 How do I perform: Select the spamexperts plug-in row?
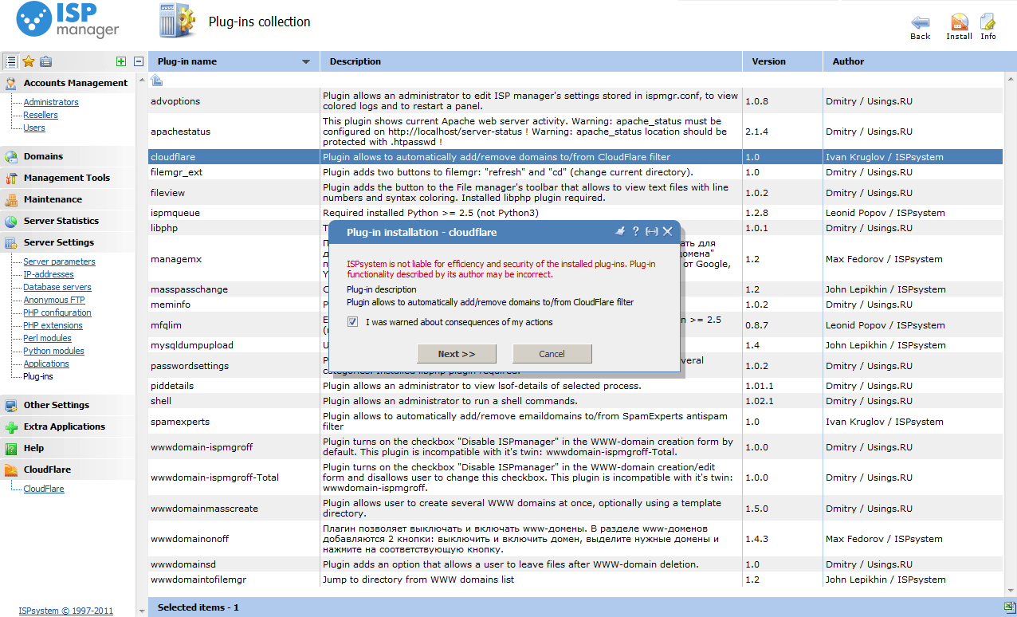point(575,422)
